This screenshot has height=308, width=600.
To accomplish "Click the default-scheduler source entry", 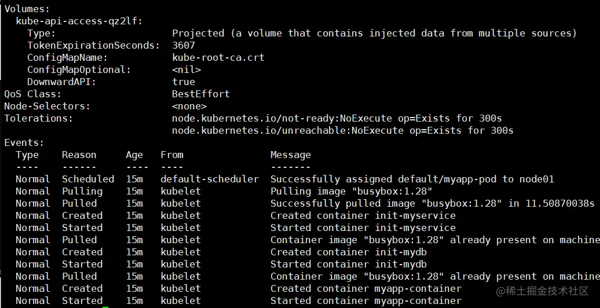I will tap(209, 179).
